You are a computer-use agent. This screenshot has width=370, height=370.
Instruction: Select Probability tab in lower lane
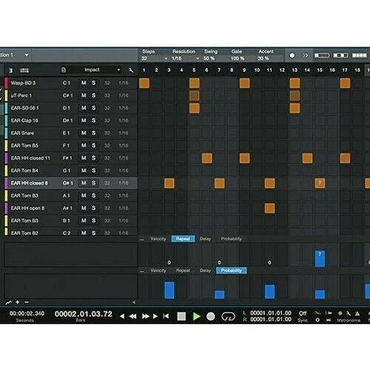(231, 271)
